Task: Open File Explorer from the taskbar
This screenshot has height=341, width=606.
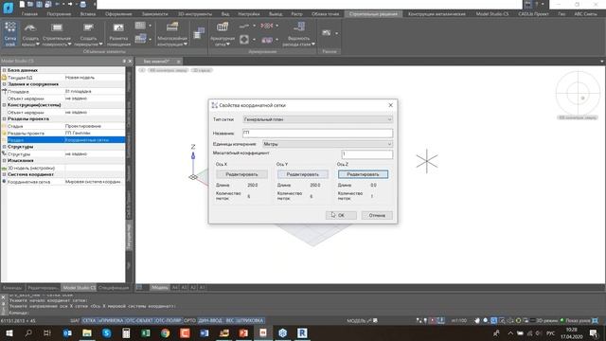Action: [x=87, y=332]
